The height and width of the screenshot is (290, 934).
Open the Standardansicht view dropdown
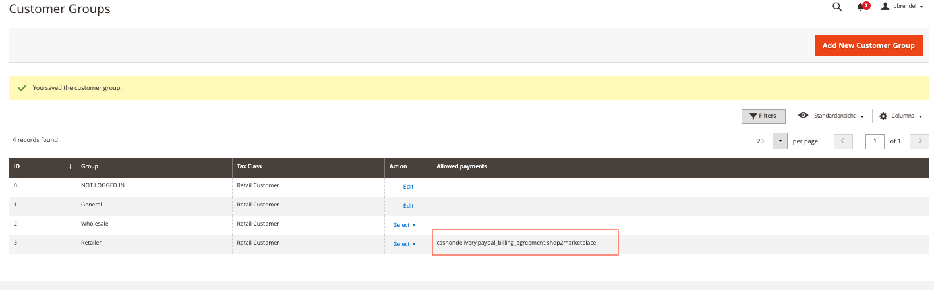[831, 116]
